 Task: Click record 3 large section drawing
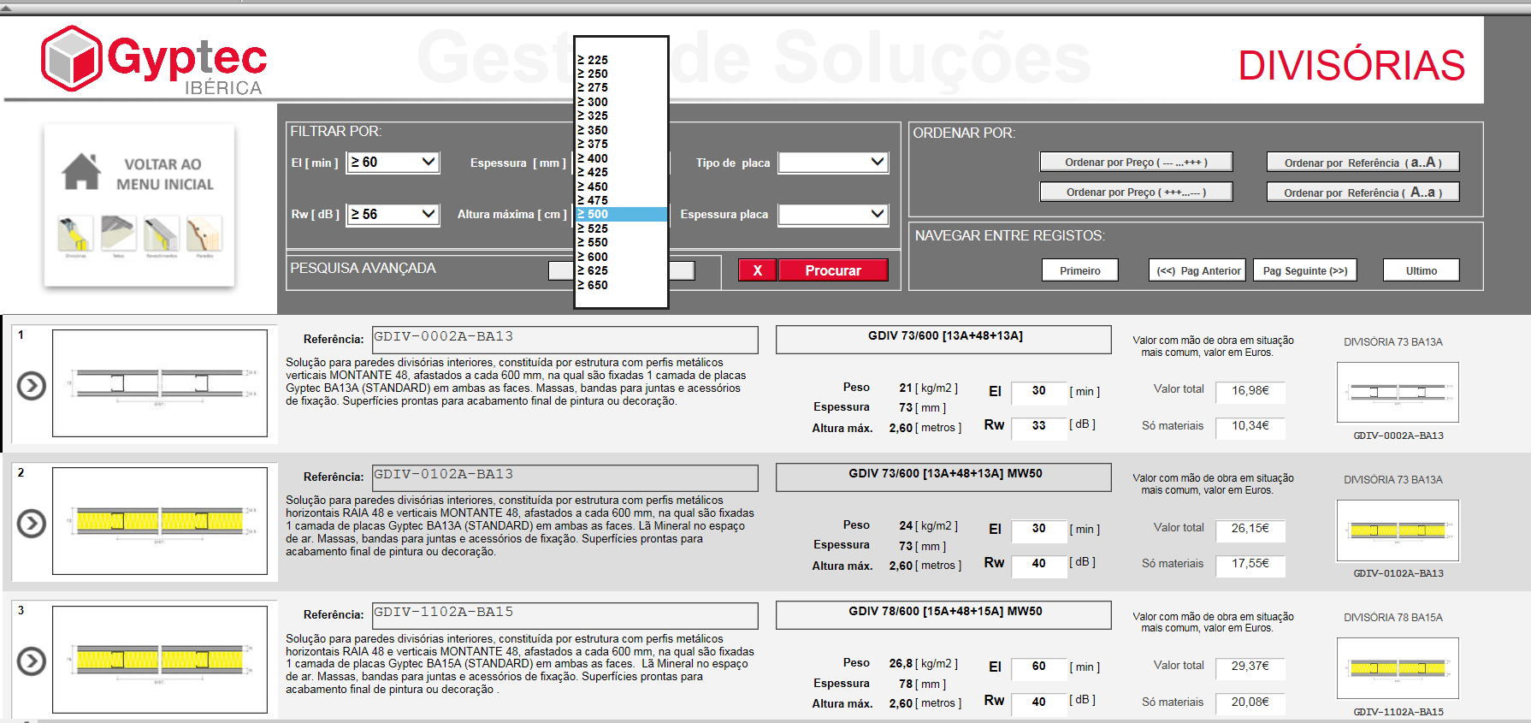[160, 659]
